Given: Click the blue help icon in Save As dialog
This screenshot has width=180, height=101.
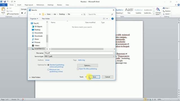Looking at the screenshot, I should click(x=112, y=19).
